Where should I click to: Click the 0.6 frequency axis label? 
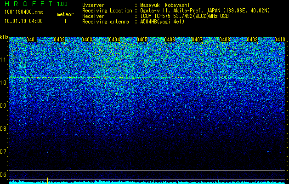tap(4, 175)
